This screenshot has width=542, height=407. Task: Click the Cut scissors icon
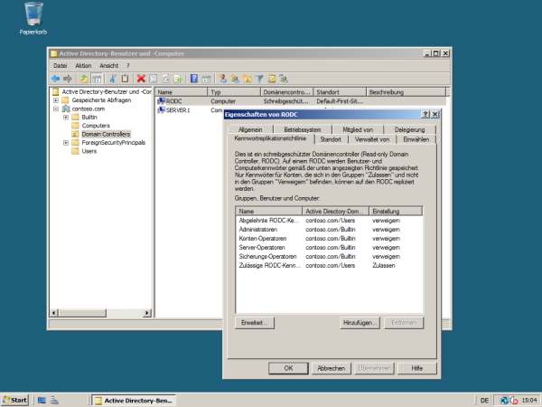tap(113, 79)
